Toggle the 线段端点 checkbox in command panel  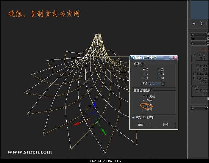[195, 78]
